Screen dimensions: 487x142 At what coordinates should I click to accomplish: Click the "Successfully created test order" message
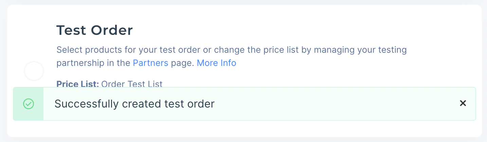point(134,104)
